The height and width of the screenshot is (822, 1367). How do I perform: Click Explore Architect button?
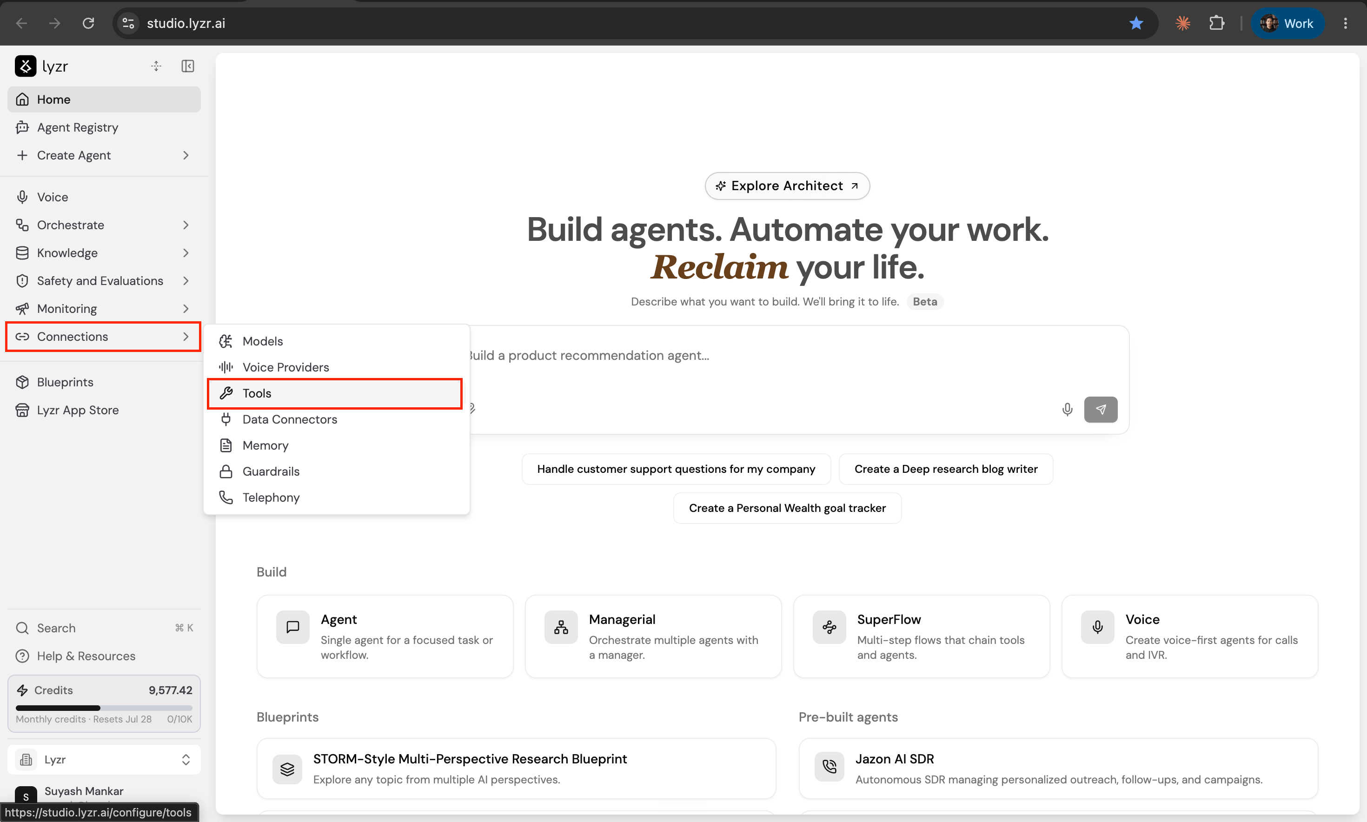[787, 186]
